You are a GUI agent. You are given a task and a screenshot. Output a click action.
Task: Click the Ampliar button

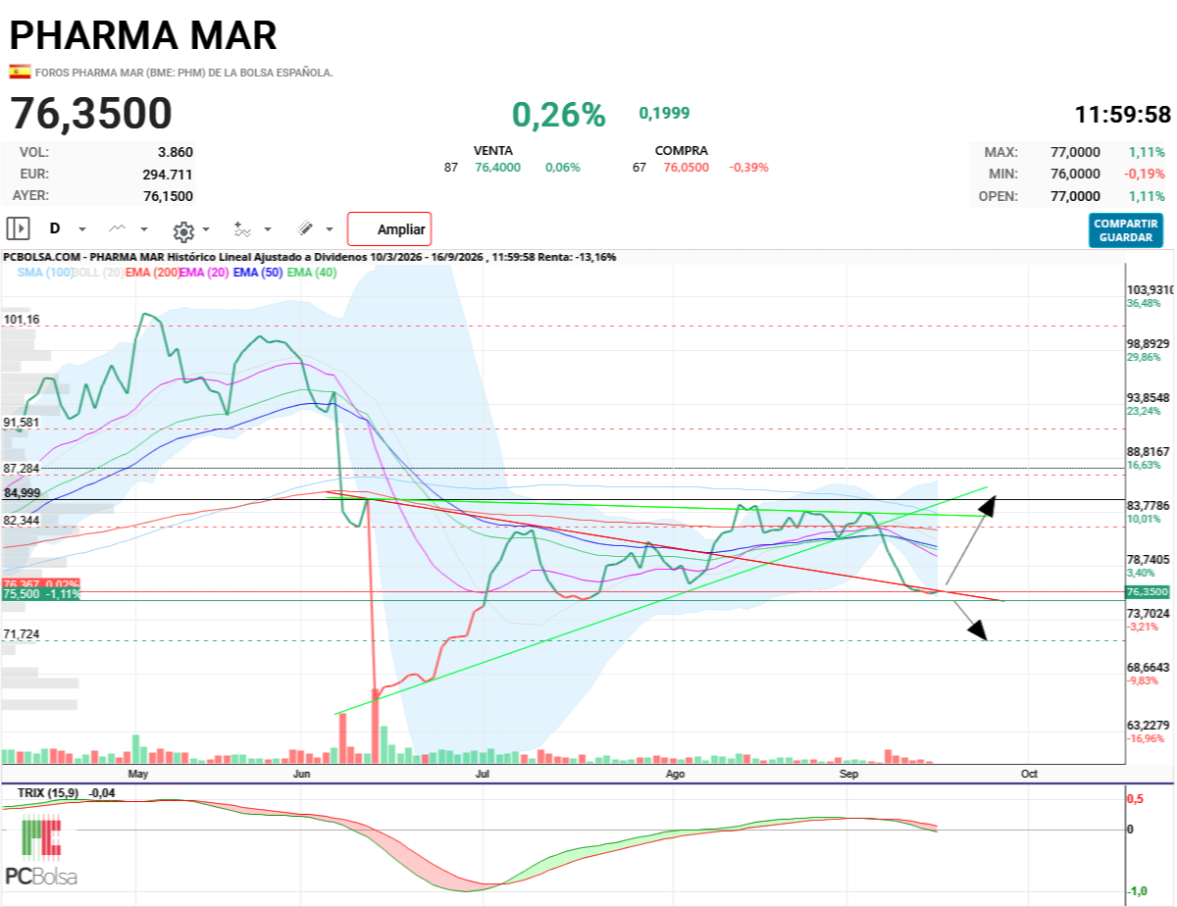point(389,229)
